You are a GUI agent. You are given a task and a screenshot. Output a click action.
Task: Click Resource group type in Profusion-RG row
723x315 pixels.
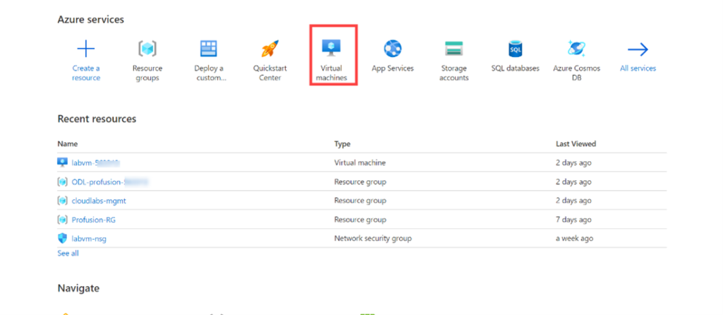pos(360,220)
